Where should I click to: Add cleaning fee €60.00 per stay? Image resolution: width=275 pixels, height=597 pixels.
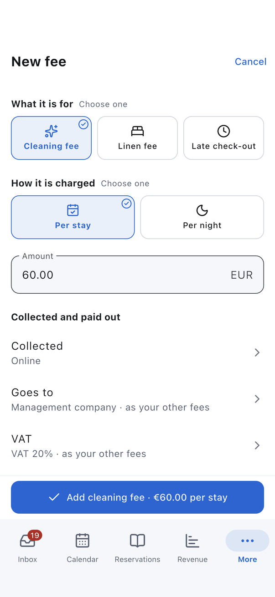click(x=137, y=497)
